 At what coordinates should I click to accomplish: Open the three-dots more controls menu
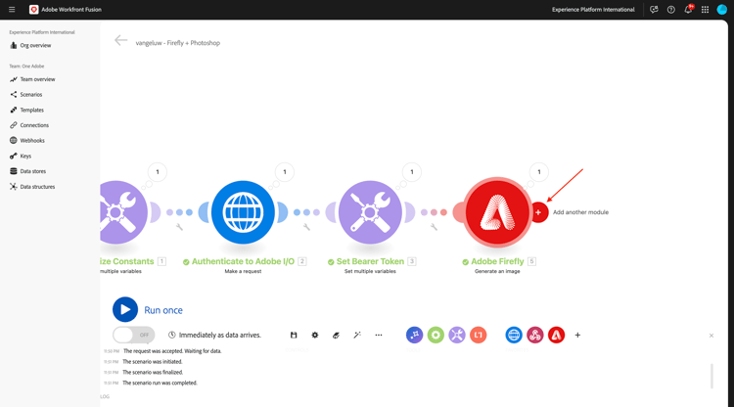[x=379, y=335]
